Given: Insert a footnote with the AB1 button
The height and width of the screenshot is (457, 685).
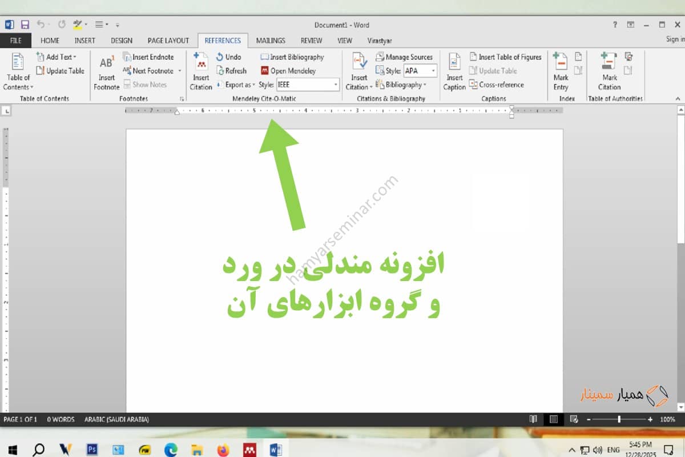Looking at the screenshot, I should coord(107,72).
